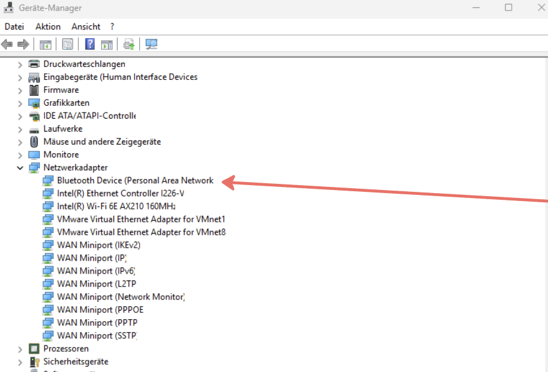The width and height of the screenshot is (548, 372).
Task: Select WAN Miniport (SSTP) label
Action: click(x=97, y=335)
